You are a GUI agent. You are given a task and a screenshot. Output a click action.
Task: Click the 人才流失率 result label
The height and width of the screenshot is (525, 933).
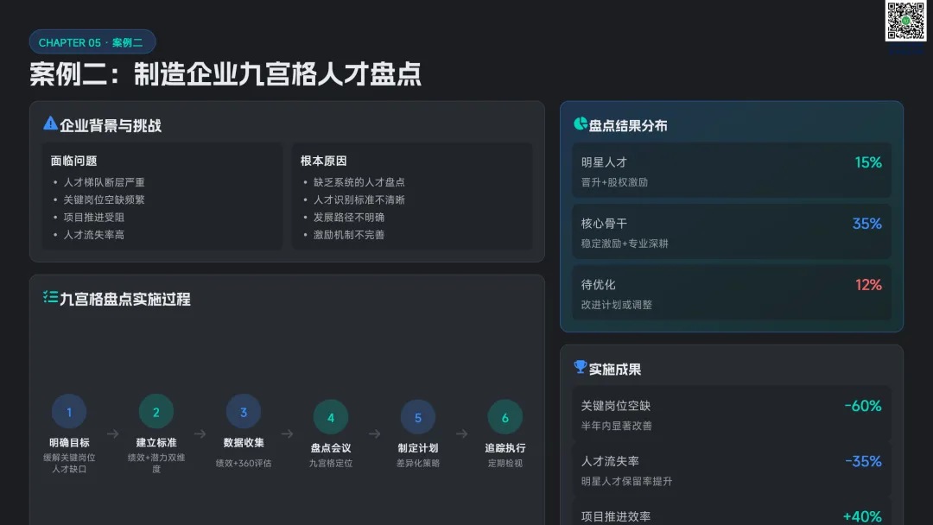(610, 461)
